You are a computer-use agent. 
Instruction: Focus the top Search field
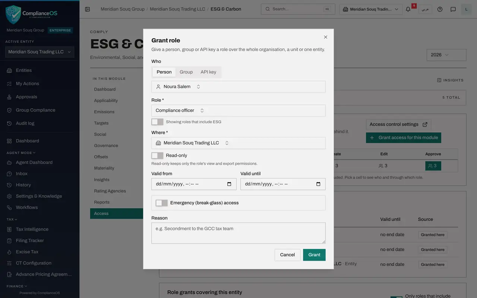tap(298, 9)
